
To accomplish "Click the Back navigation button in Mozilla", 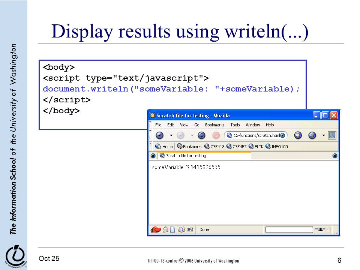I will (160, 135).
